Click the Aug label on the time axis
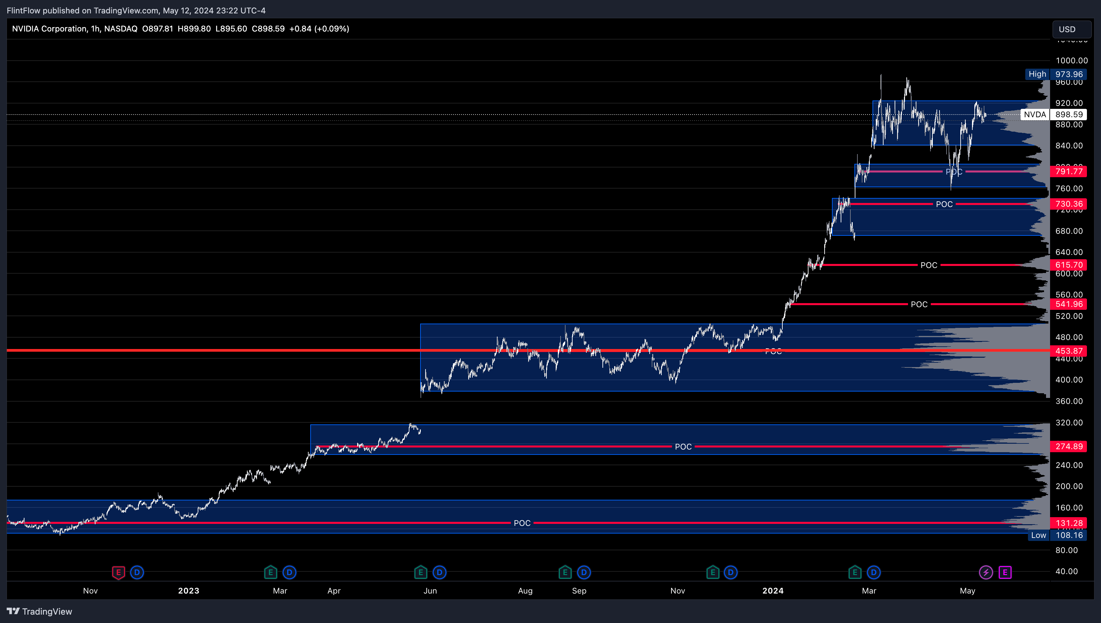Image resolution: width=1101 pixels, height=623 pixels. pos(525,591)
